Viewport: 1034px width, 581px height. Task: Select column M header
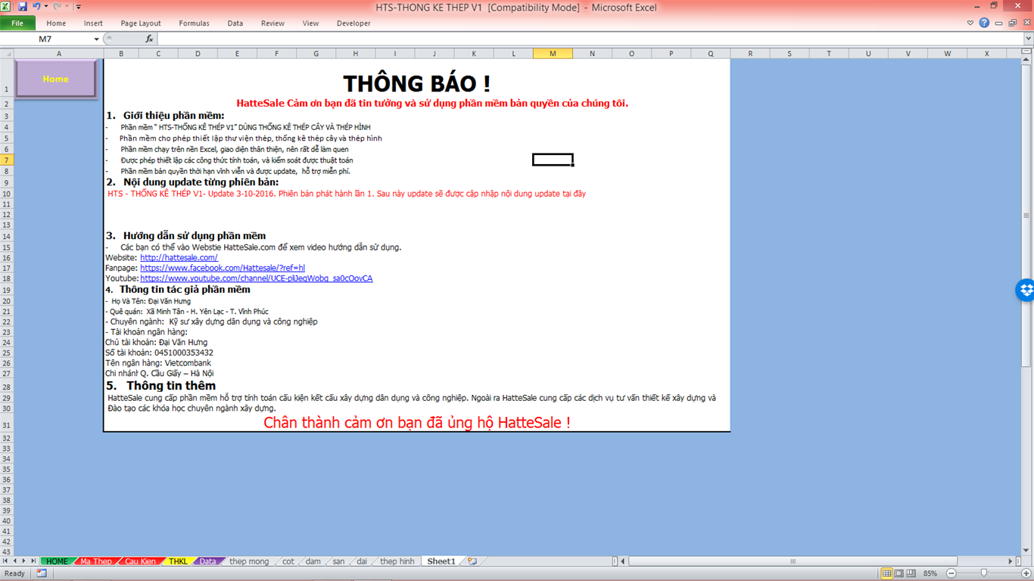pyautogui.click(x=553, y=54)
